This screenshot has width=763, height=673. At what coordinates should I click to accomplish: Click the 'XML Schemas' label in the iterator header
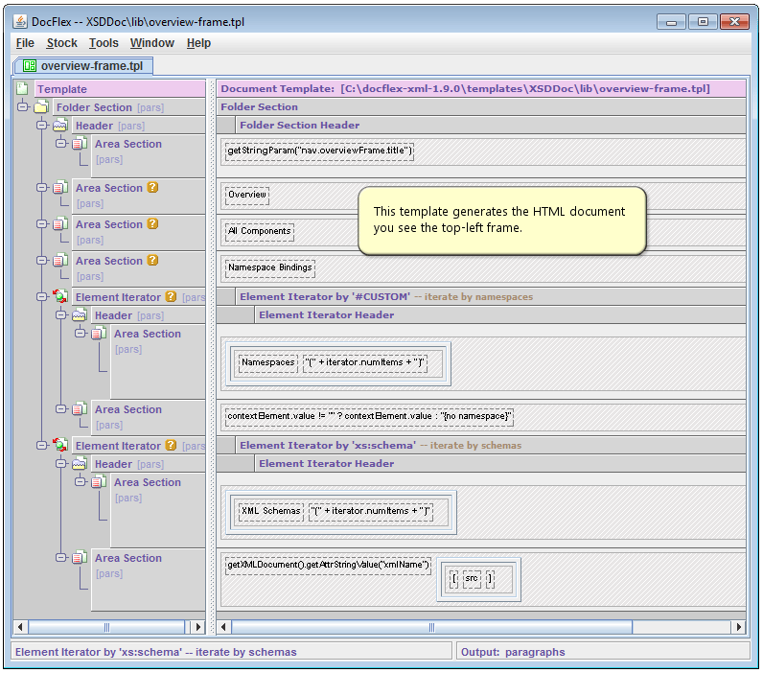coord(270,511)
